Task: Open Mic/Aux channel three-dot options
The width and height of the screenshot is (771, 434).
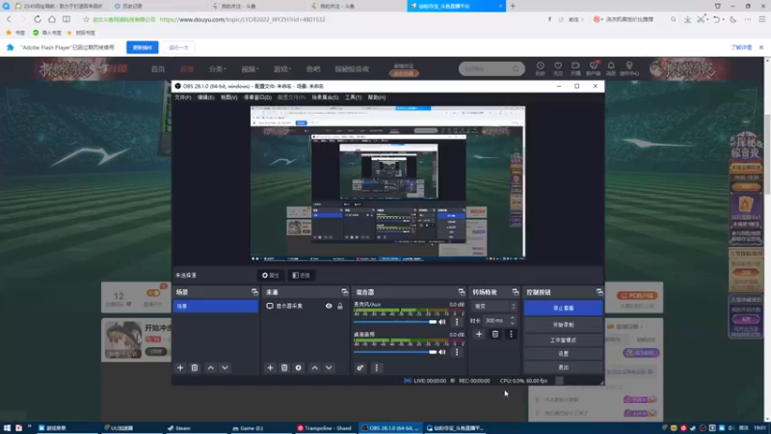Action: tap(457, 322)
